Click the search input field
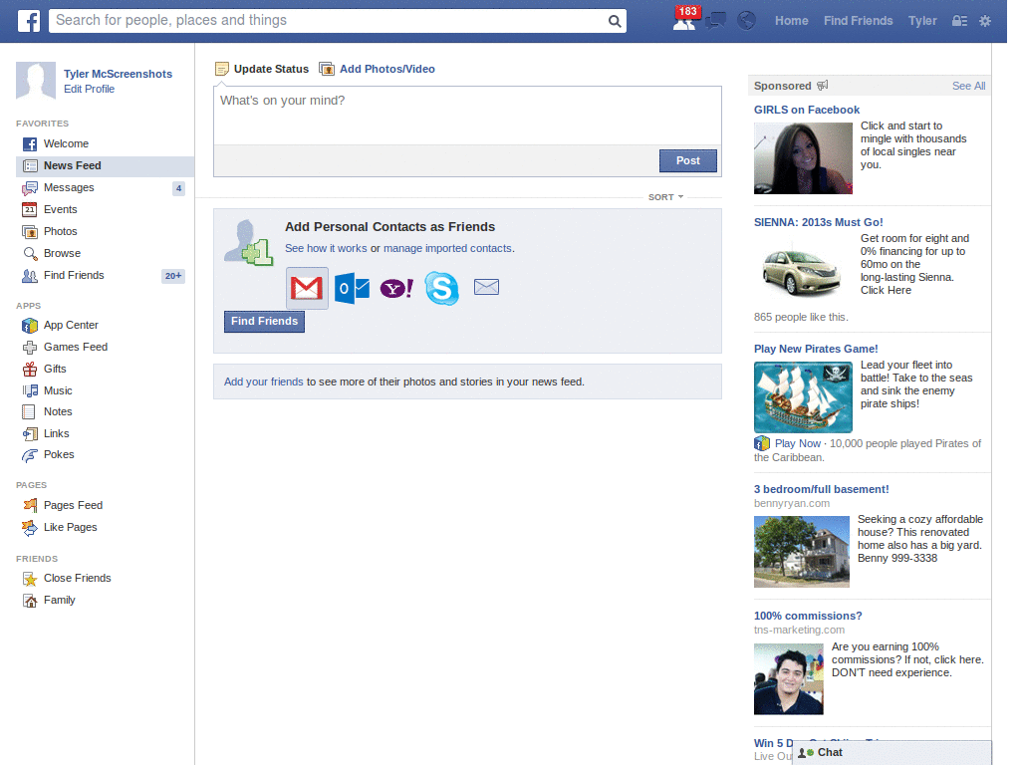 (331, 21)
